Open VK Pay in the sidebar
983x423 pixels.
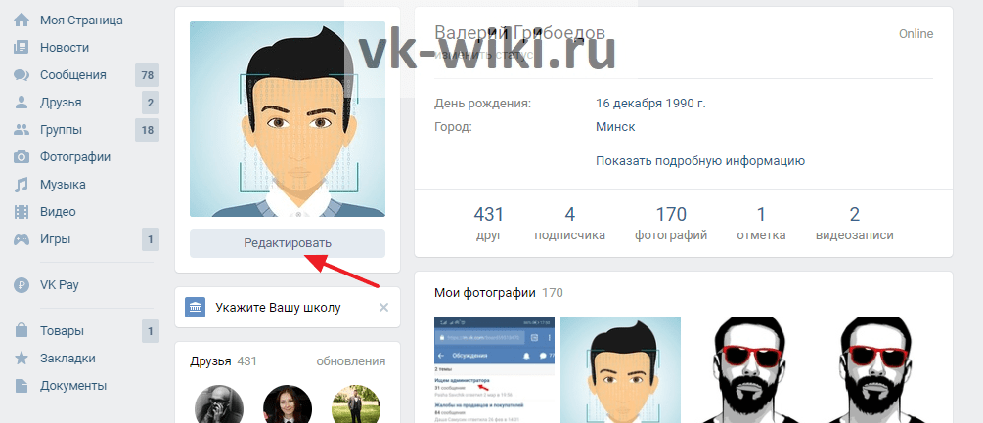[x=60, y=285]
